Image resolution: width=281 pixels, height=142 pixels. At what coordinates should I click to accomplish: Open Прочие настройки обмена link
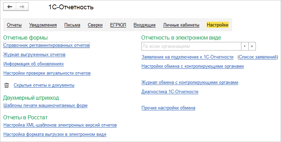(168, 108)
